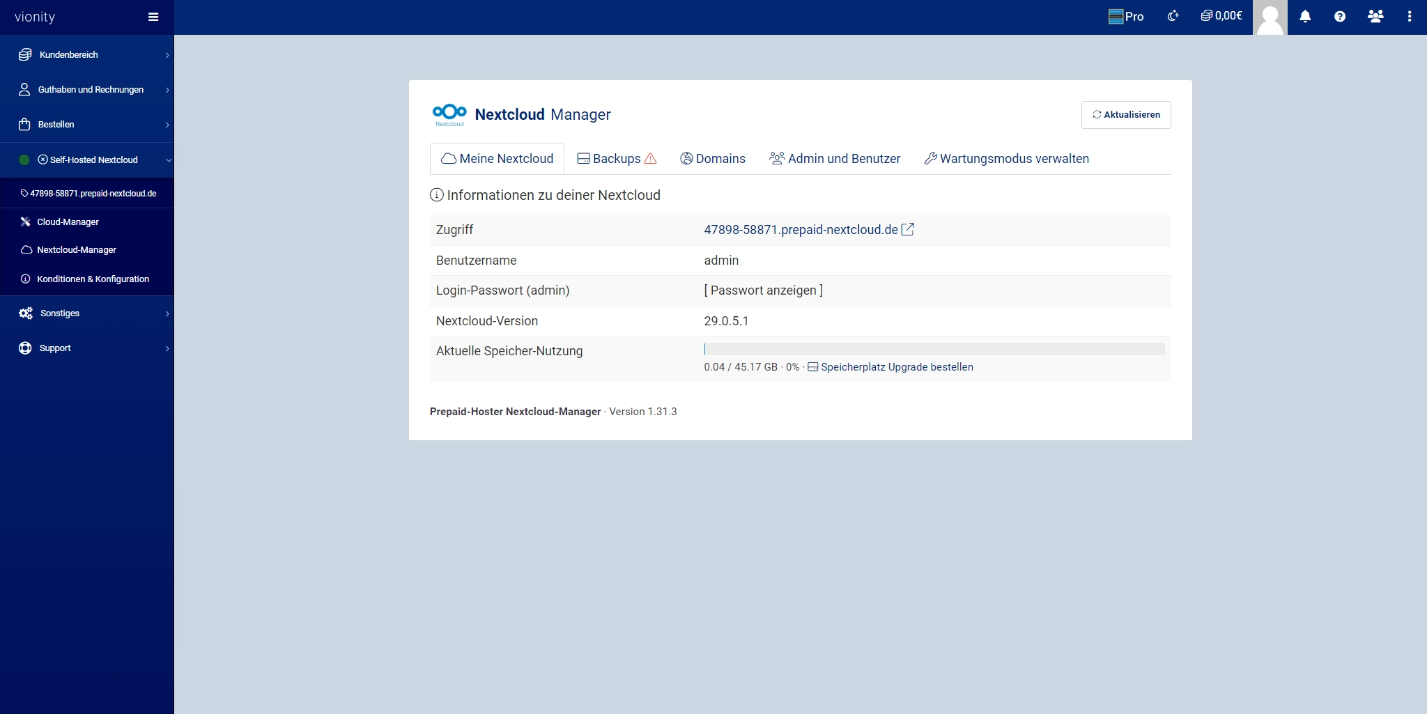Expand Guthaben und Rechnungen chevron
Screen dimensions: 1427x714
coord(167,90)
